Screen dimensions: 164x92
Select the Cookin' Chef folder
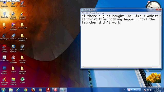(x=22, y=26)
